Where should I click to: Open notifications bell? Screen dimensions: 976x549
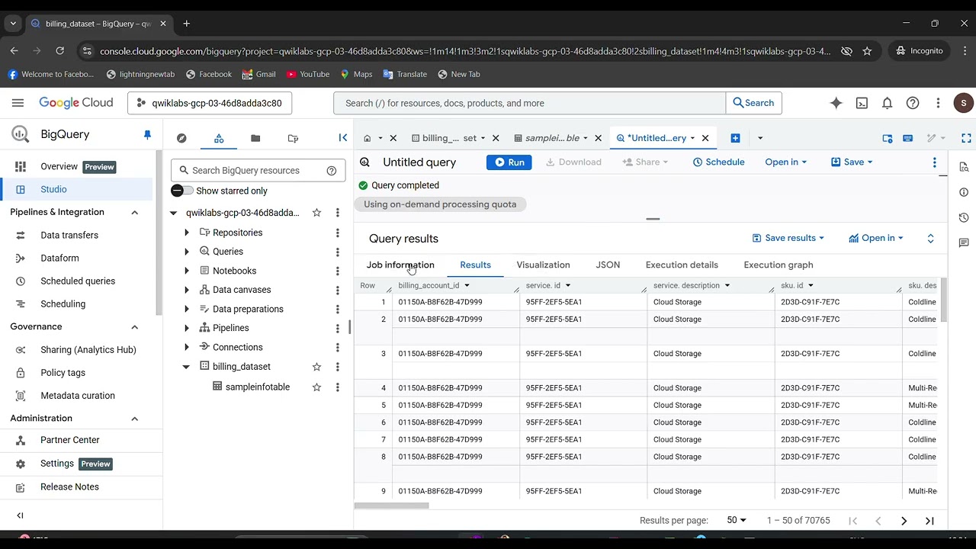pos(888,103)
